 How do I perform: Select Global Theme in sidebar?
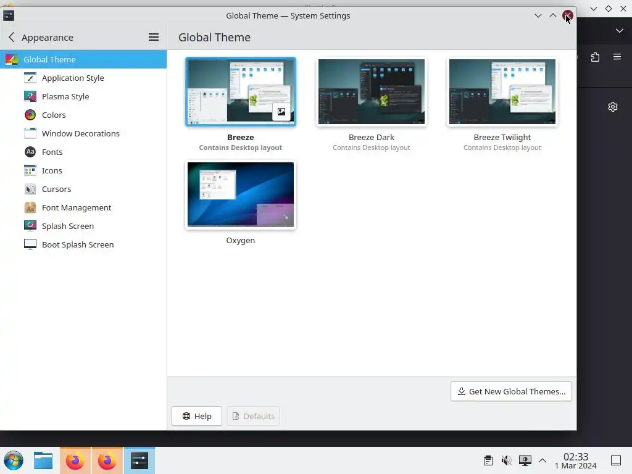pyautogui.click(x=83, y=59)
